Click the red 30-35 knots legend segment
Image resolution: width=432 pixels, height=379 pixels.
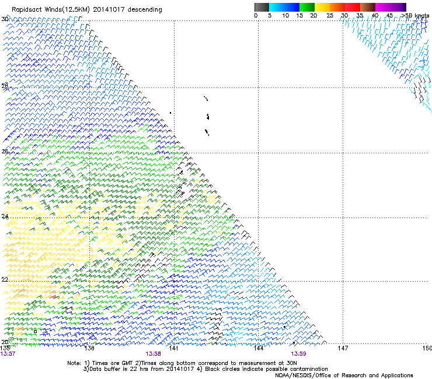click(353, 7)
